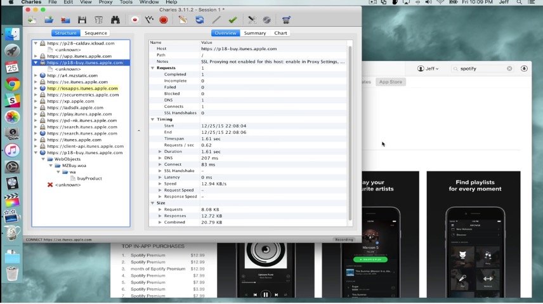Image resolution: width=543 pixels, height=304 pixels.
Task: Click the grey pencil Edit toolbar icon
Action: point(216,20)
